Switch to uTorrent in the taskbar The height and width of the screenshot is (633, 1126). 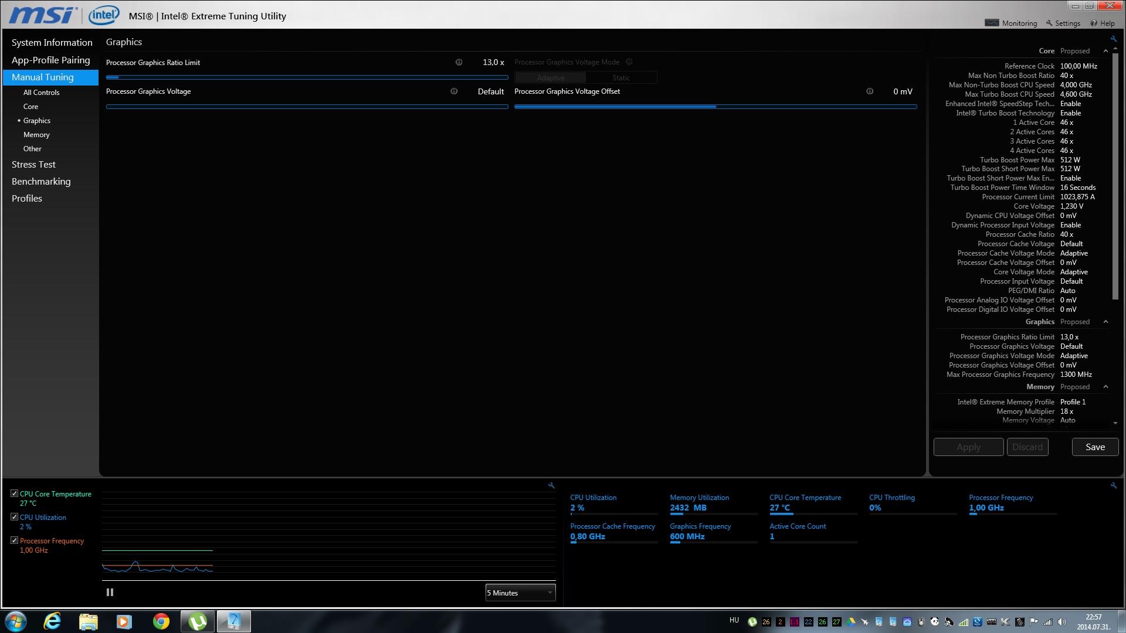(198, 621)
